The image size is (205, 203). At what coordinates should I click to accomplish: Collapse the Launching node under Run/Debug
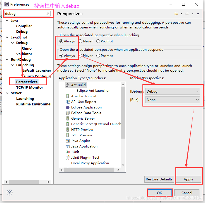13,65
